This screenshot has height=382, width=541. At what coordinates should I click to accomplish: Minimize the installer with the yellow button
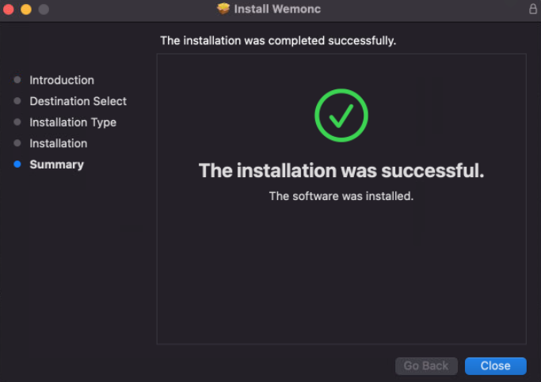tap(25, 9)
